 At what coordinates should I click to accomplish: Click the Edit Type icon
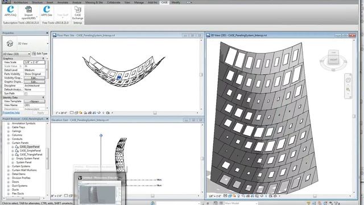[34, 54]
